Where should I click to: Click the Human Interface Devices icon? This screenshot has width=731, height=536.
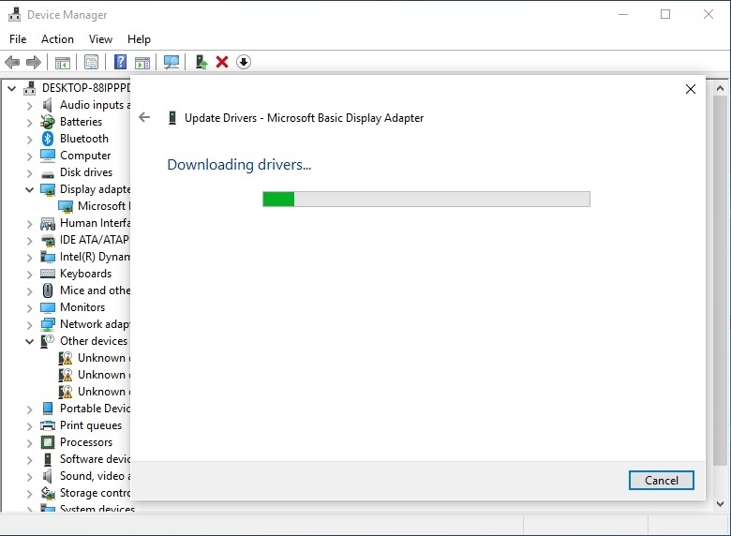48,224
